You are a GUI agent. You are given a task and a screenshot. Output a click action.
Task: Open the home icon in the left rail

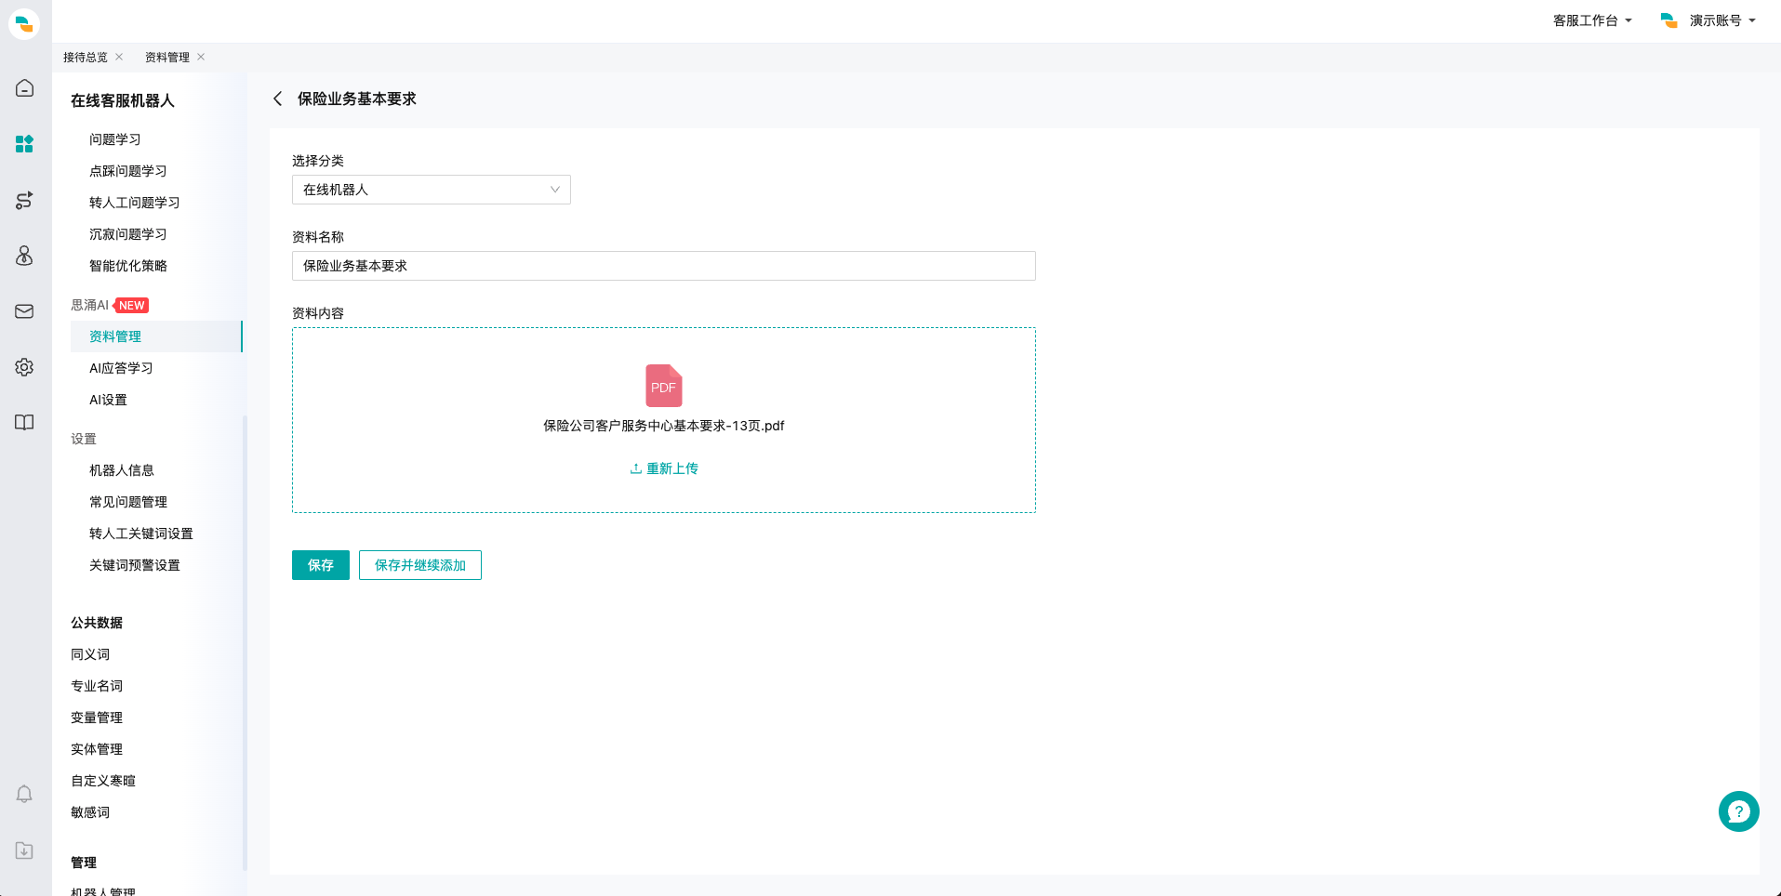[24, 88]
